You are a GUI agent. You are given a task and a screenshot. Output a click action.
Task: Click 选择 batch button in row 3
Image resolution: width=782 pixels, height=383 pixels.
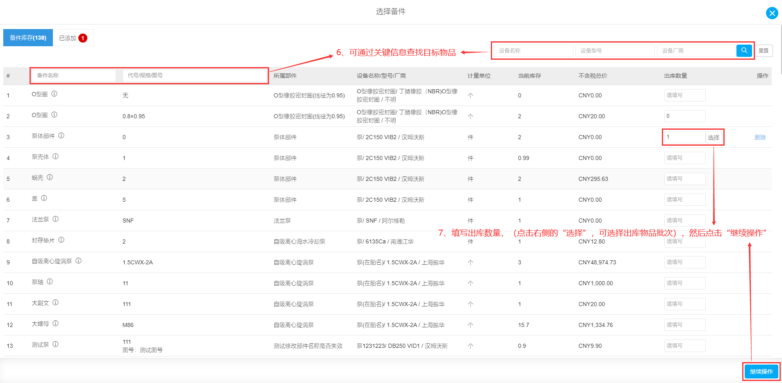tap(714, 137)
